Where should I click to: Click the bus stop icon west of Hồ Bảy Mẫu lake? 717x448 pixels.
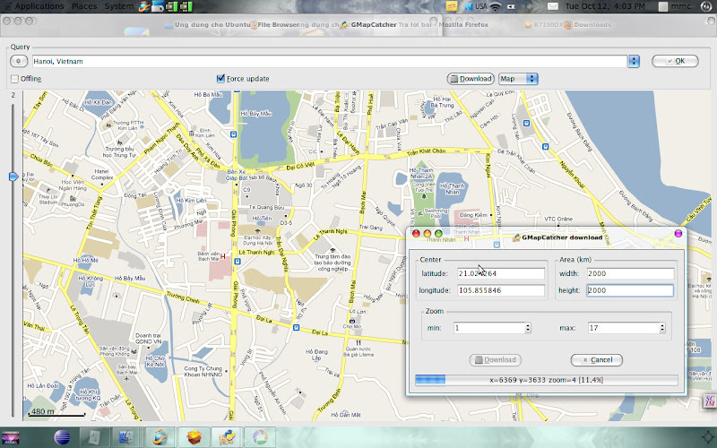coord(234,134)
